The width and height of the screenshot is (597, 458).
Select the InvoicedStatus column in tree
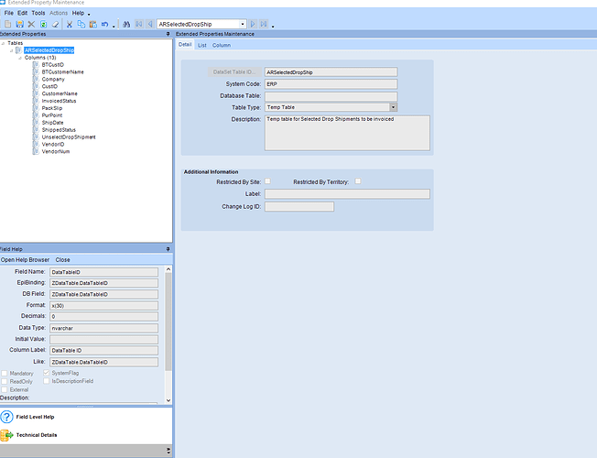pos(59,101)
